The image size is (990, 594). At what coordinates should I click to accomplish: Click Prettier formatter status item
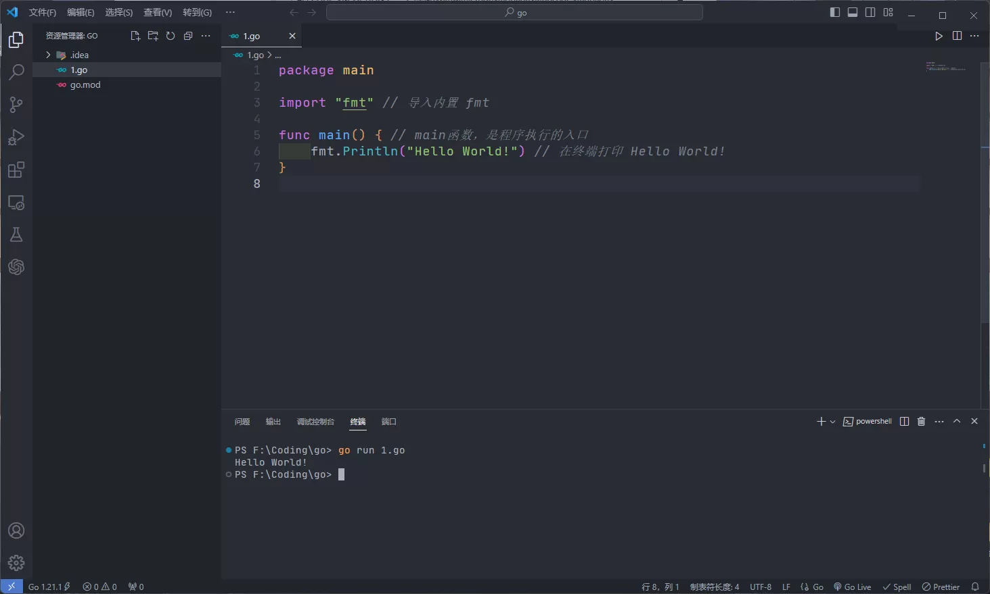[x=941, y=587]
